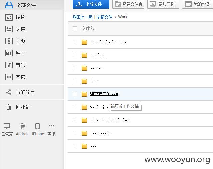Screen dimensions: 213x169
Task: Select 种子 category label in sidebar
Action: (x=20, y=53)
